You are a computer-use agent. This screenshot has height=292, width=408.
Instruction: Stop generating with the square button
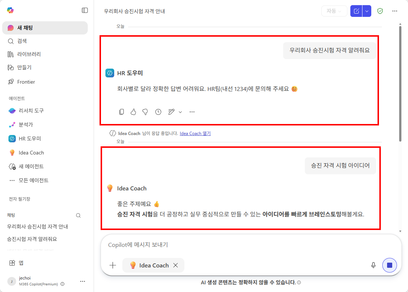390,265
